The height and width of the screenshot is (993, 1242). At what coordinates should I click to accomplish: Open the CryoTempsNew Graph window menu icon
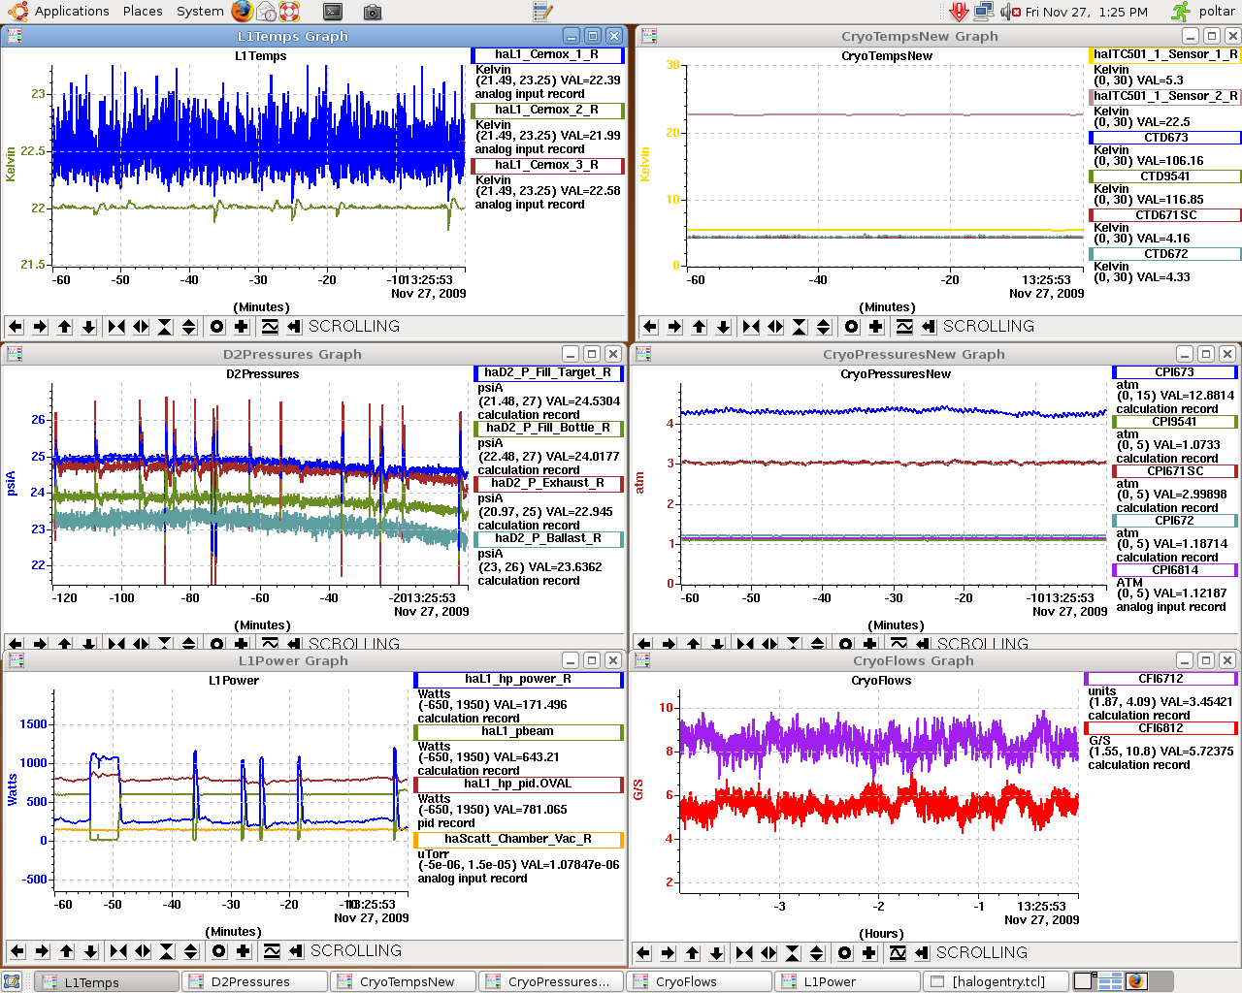649,36
